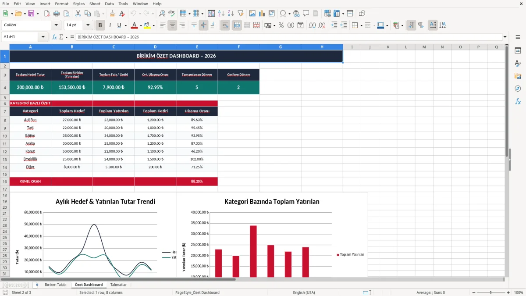The height and width of the screenshot is (296, 526).
Task: Apply red font color swatch
Action: point(135,25)
